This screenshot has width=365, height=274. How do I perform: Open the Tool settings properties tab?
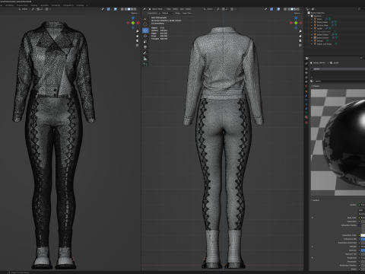[x=306, y=63]
